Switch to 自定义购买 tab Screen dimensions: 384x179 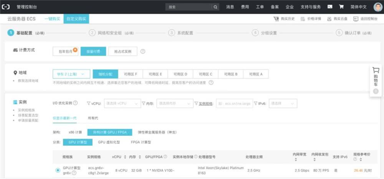pyautogui.click(x=76, y=19)
